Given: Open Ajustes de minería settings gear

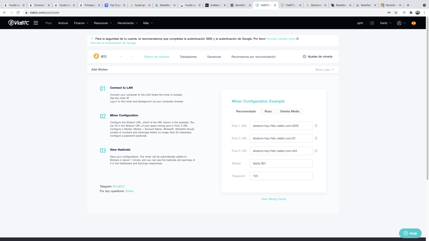Looking at the screenshot, I should [x=318, y=56].
